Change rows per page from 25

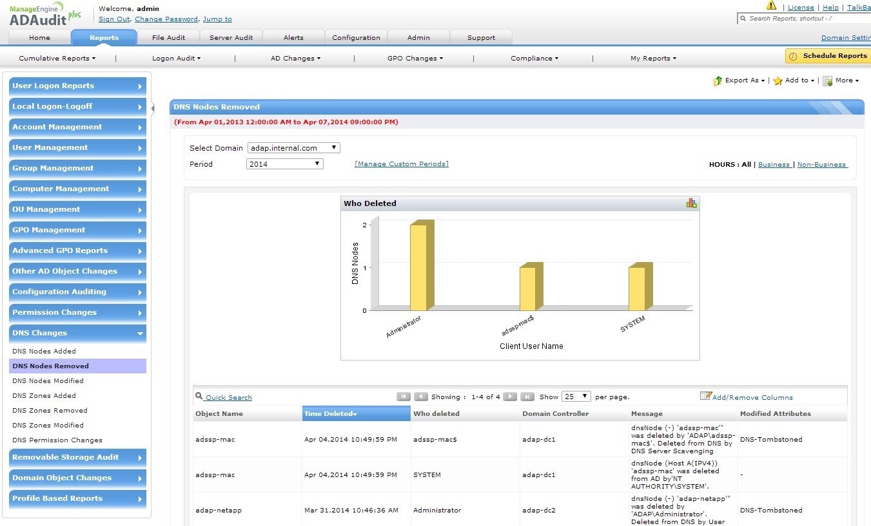(x=576, y=397)
